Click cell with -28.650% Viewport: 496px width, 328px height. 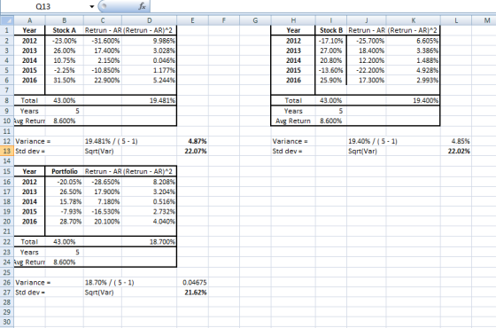click(103, 182)
